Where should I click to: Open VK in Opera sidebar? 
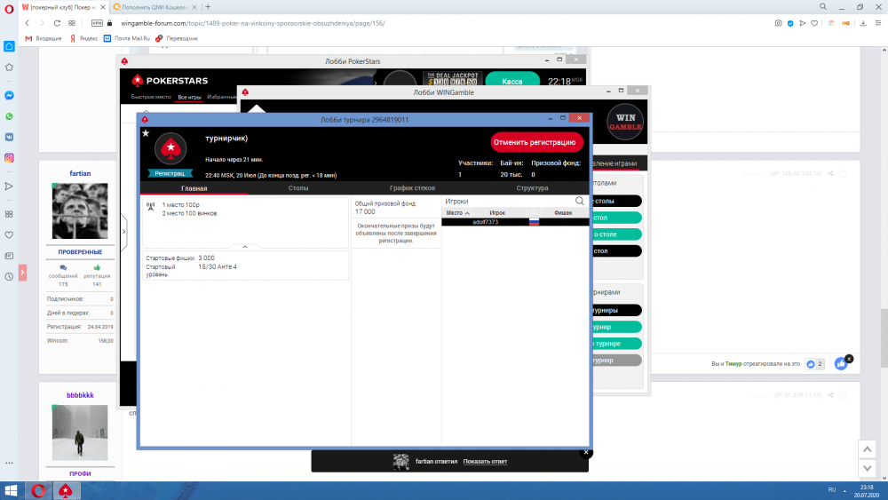point(9,137)
